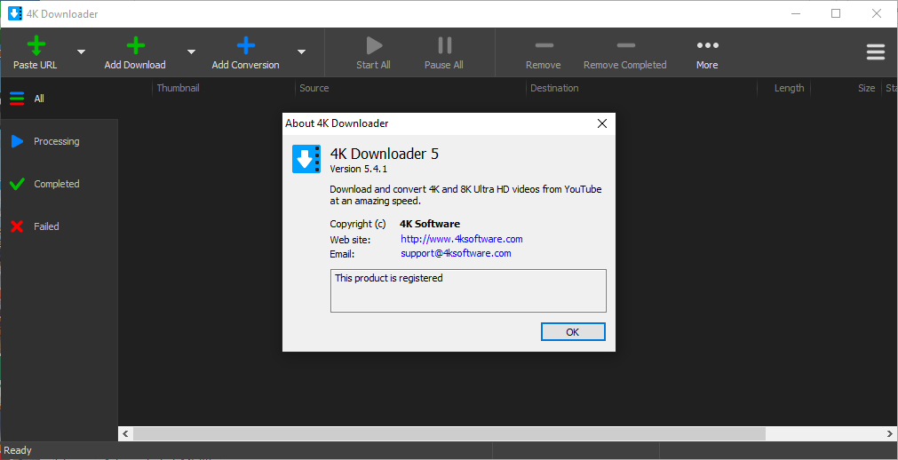Show Failed downloads in sidebar
Image resolution: width=898 pixels, height=460 pixels.
59,226
